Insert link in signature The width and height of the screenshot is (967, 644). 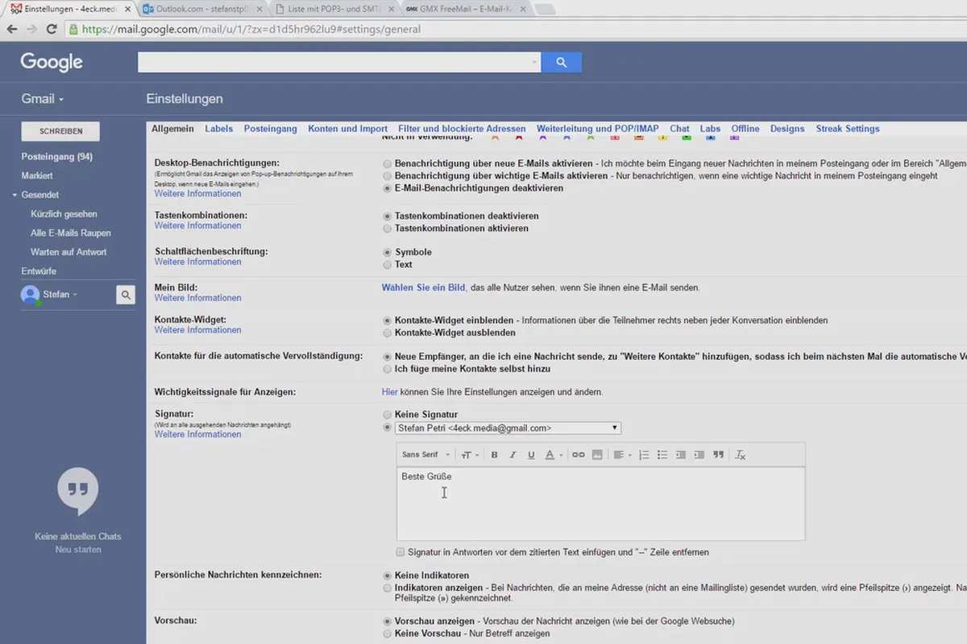(579, 455)
